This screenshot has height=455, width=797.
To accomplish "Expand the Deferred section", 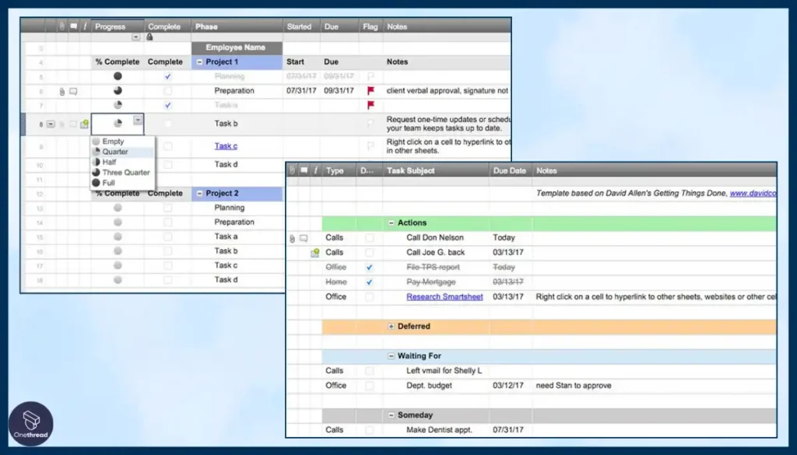I will 391,327.
